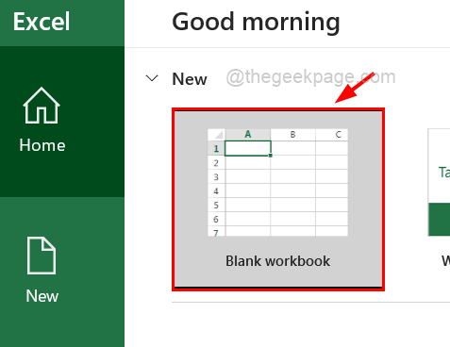
Task: Collapse the New section chevron
Action: [x=152, y=78]
